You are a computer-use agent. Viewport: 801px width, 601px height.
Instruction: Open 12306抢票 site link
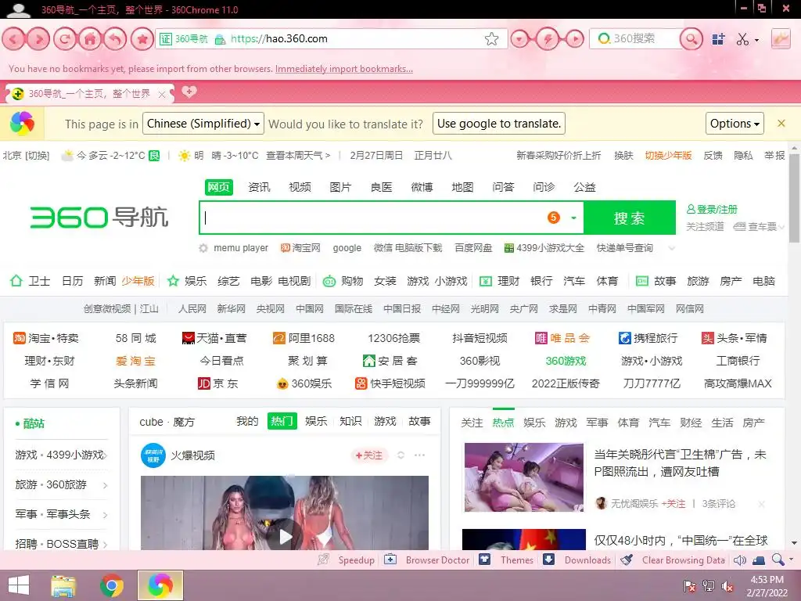pos(394,338)
